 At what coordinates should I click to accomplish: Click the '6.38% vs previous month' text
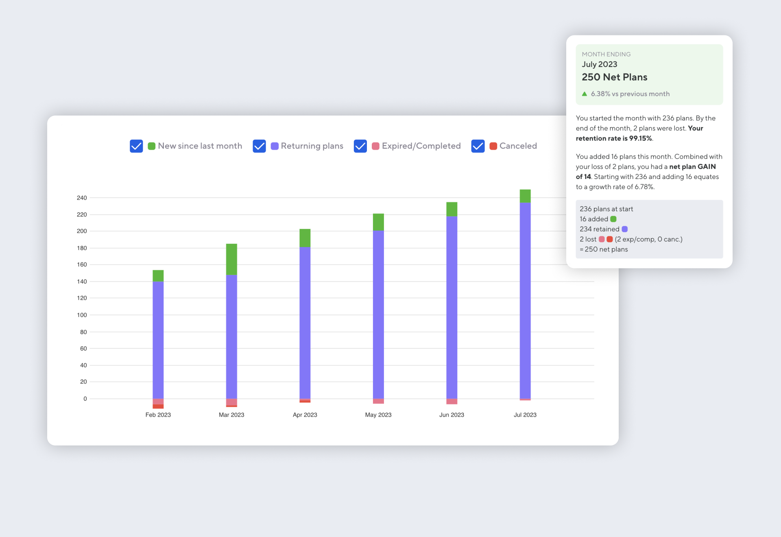click(x=630, y=94)
